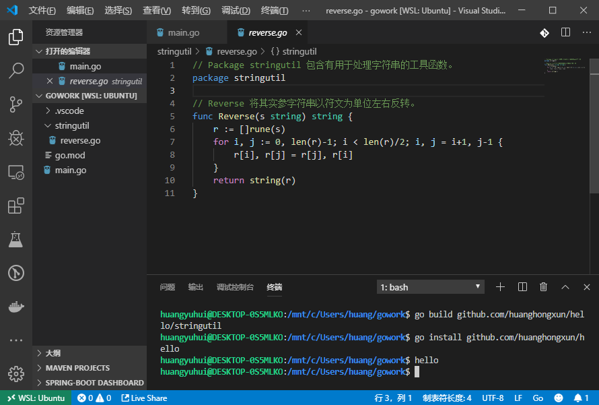Switch to the 输出 panel tab
The height and width of the screenshot is (405, 599).
point(196,287)
